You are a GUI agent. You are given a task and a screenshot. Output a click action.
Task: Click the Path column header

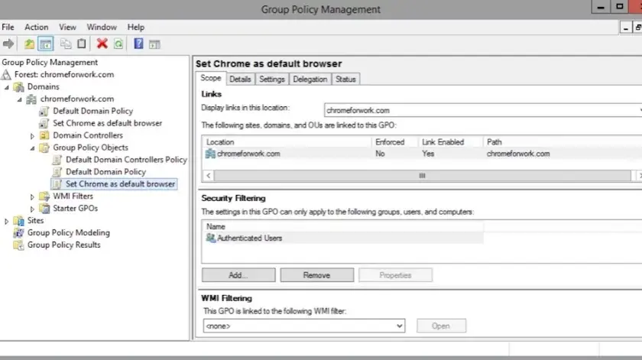pyautogui.click(x=563, y=142)
